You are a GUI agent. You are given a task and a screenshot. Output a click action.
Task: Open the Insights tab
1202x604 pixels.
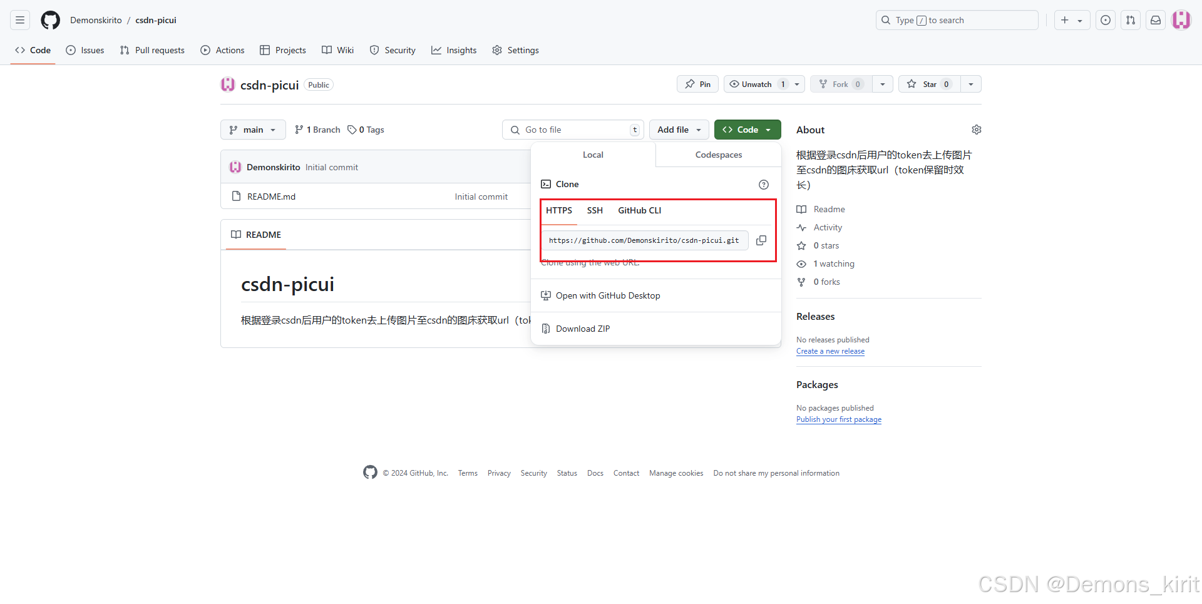pos(454,50)
